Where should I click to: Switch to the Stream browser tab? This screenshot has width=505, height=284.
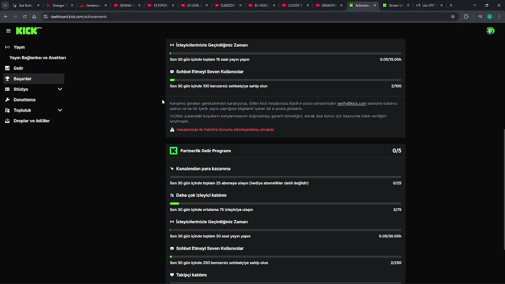pyautogui.click(x=395, y=6)
